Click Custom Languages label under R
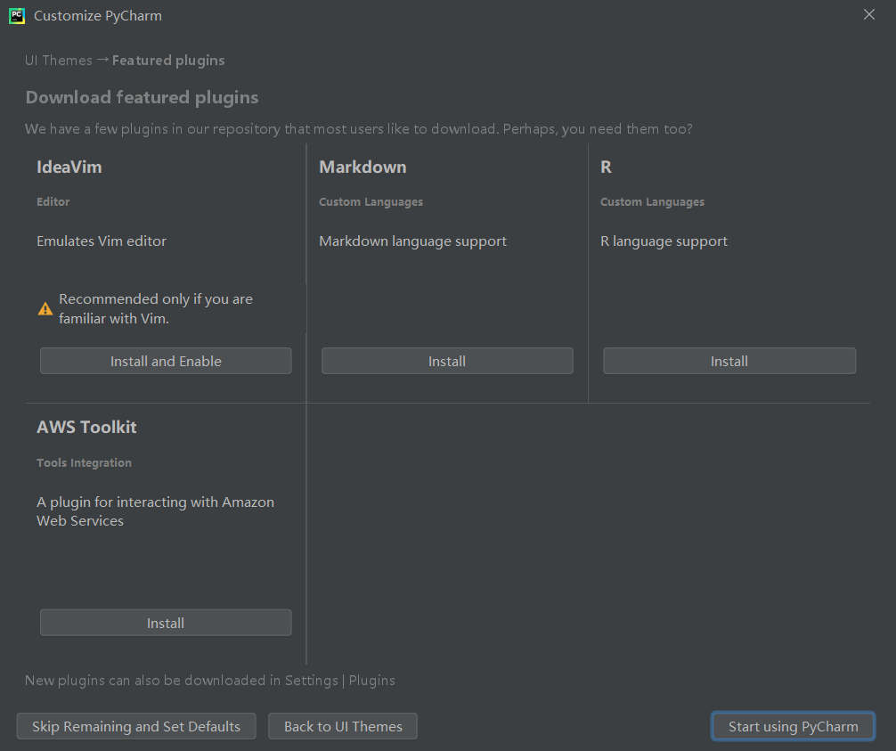 652,201
